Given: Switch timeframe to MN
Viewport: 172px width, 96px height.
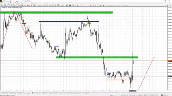Looking at the screenshot, I should point(127,5).
